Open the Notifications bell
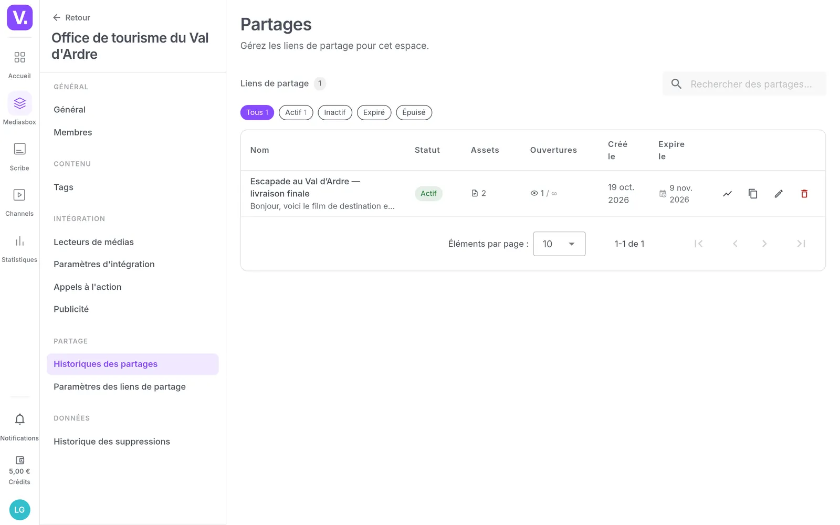This screenshot has height=525, width=840. coord(19,427)
